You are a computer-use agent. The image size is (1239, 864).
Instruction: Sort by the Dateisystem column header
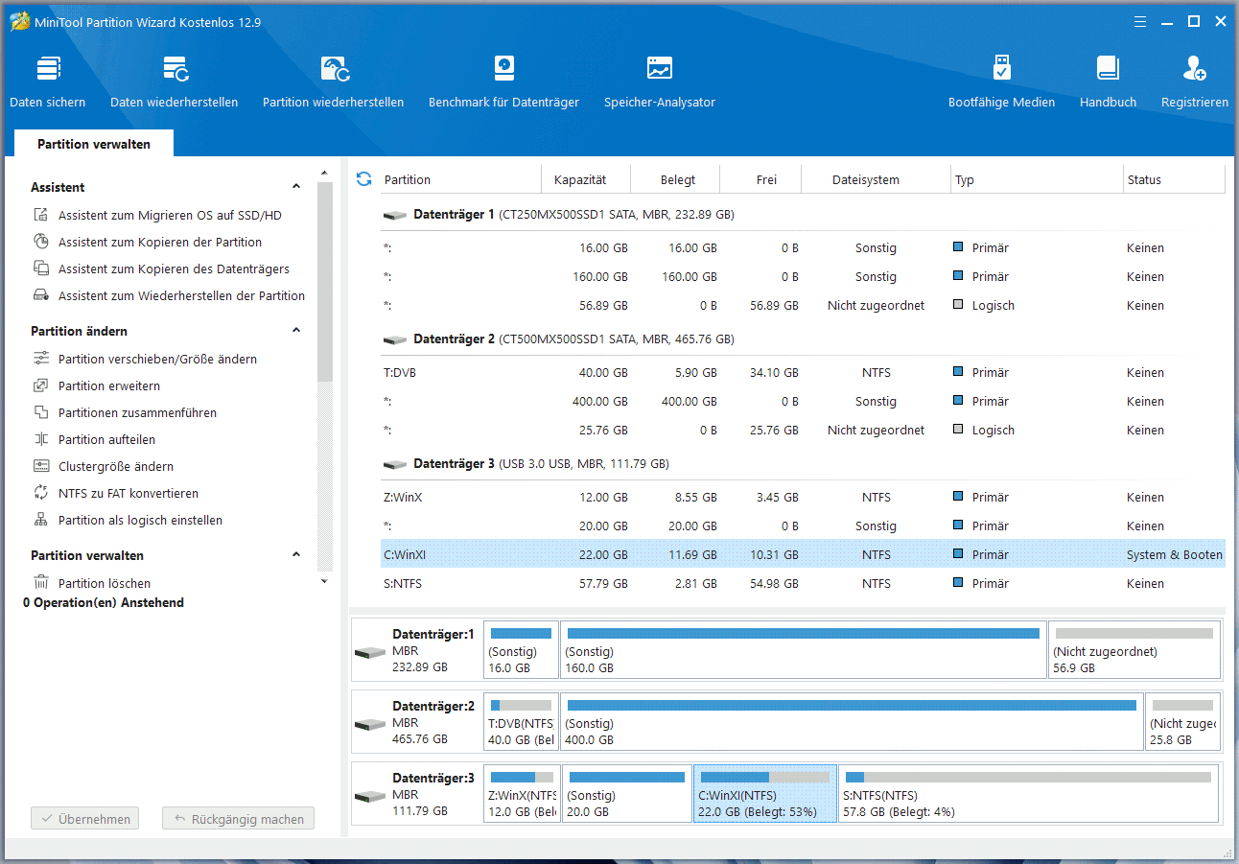pyautogui.click(x=877, y=179)
